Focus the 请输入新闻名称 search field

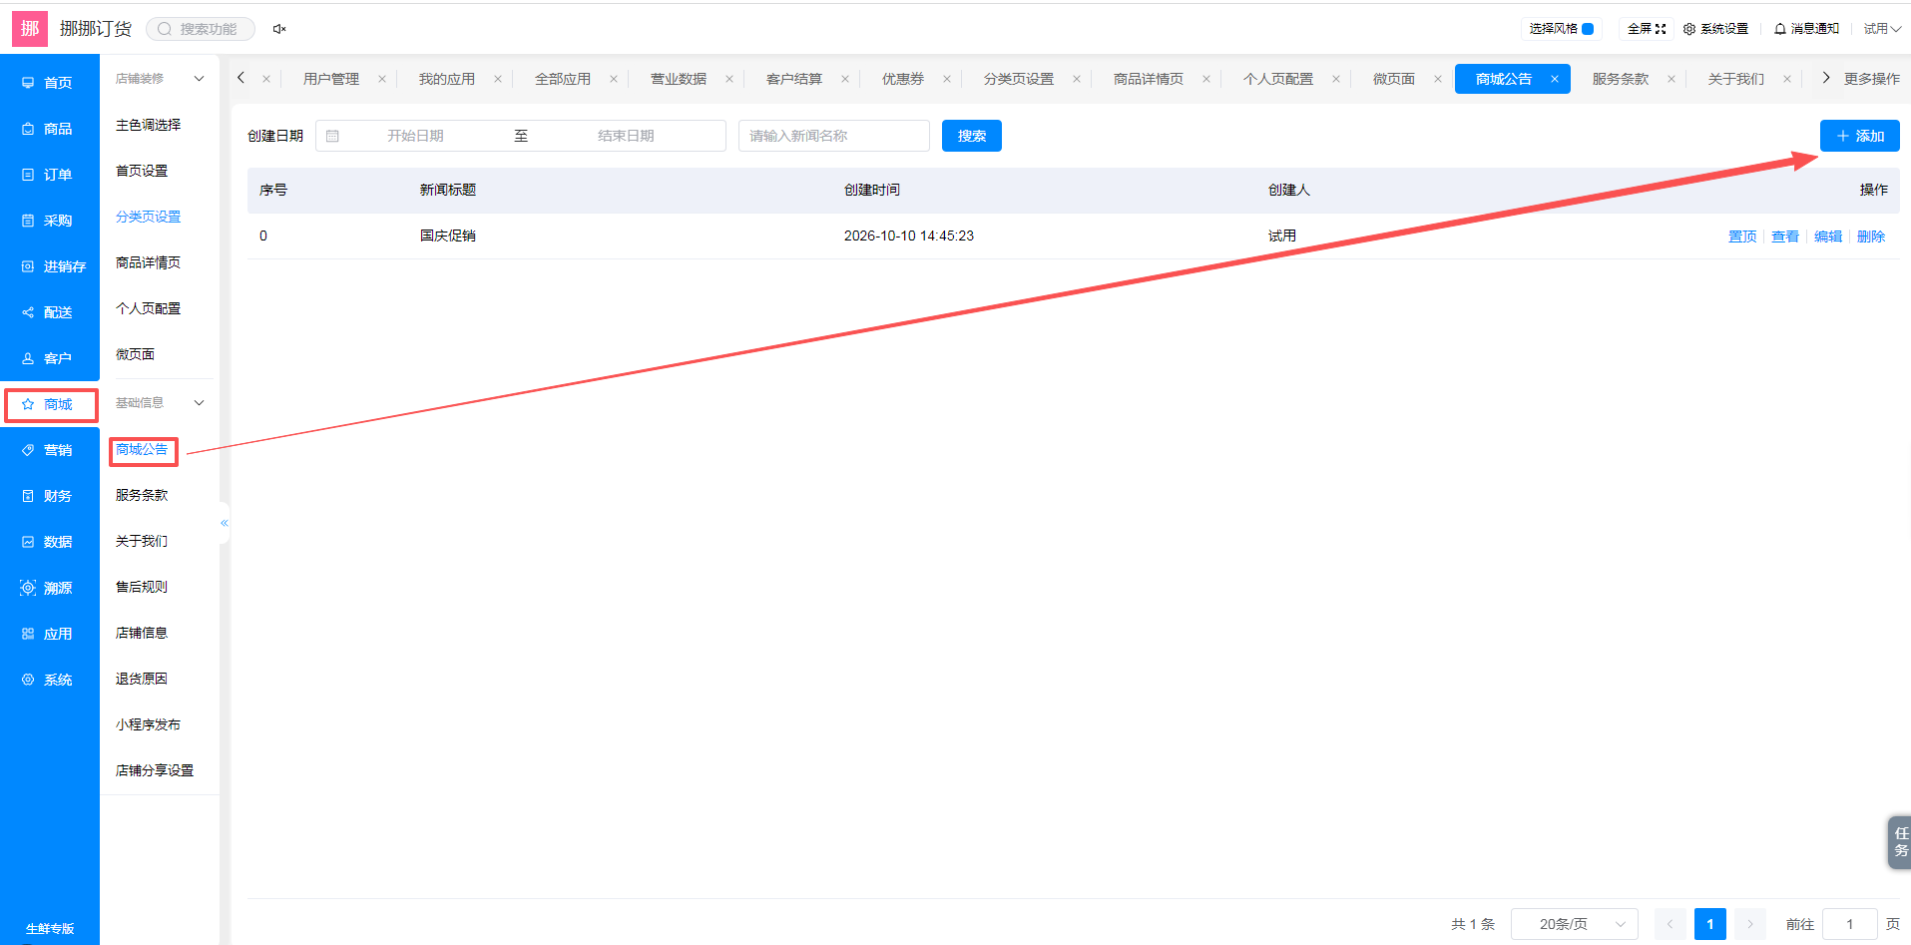[x=834, y=136]
